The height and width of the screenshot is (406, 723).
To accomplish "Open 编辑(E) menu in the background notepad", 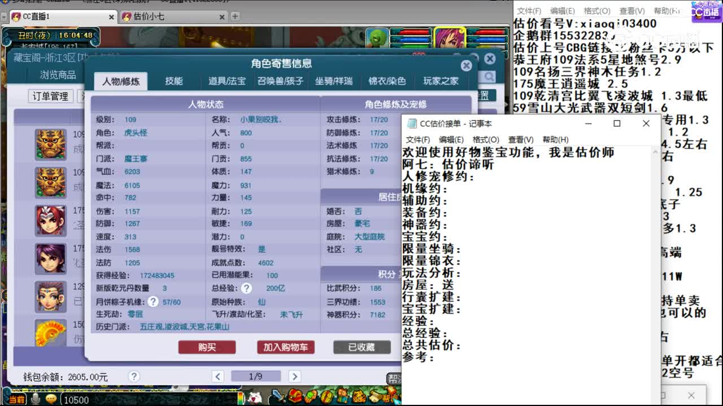I will click(x=563, y=11).
